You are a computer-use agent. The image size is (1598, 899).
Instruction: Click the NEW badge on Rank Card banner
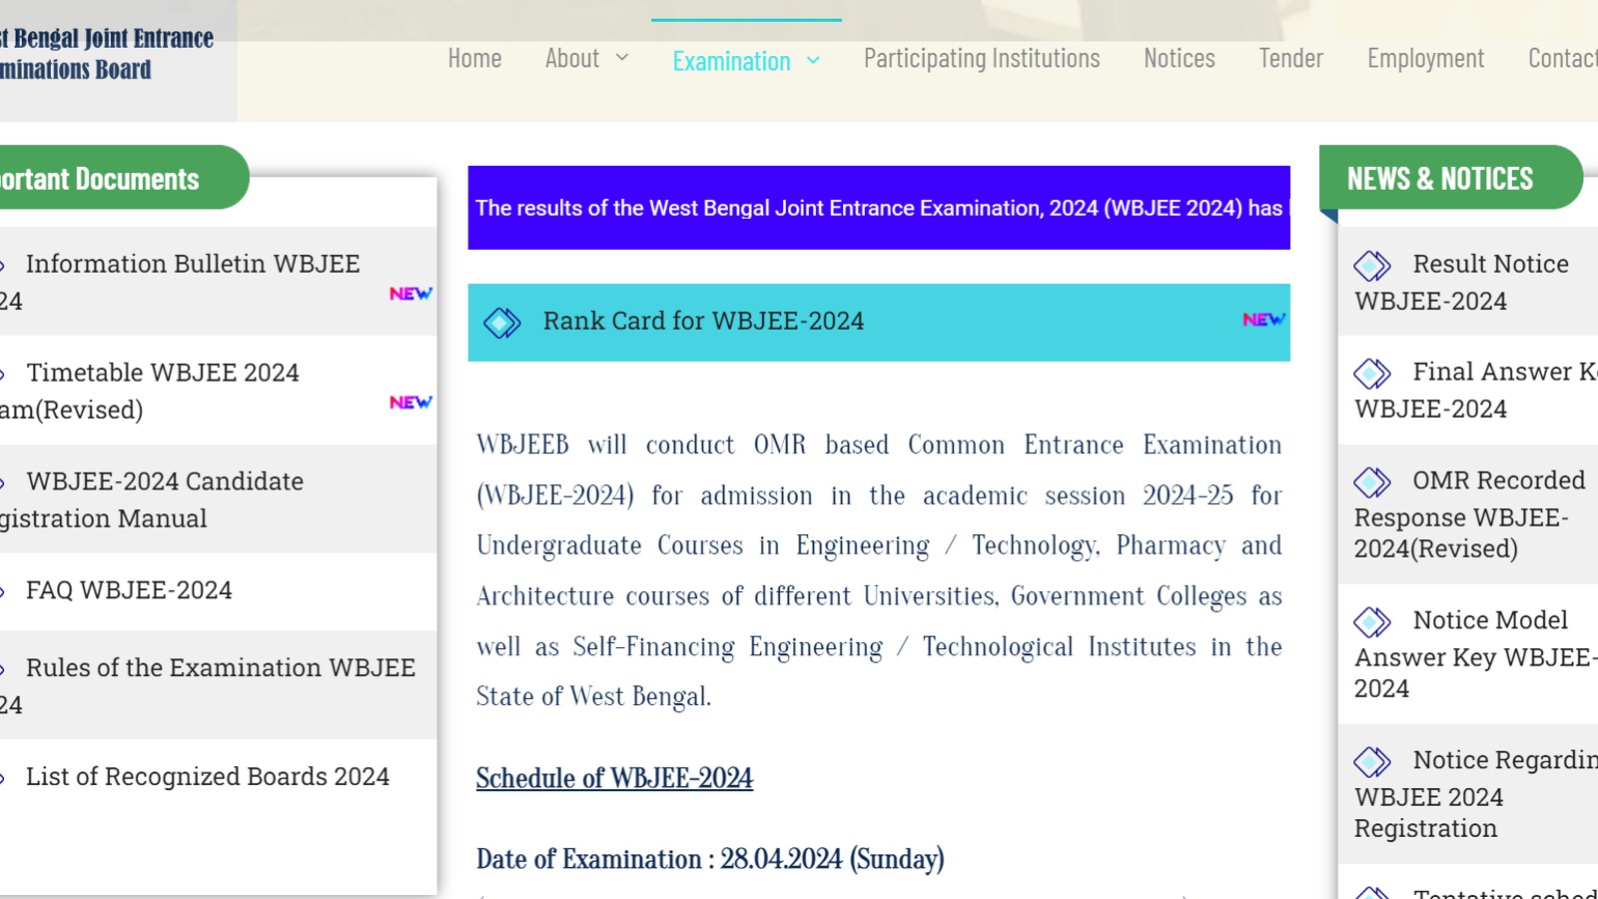click(1263, 320)
